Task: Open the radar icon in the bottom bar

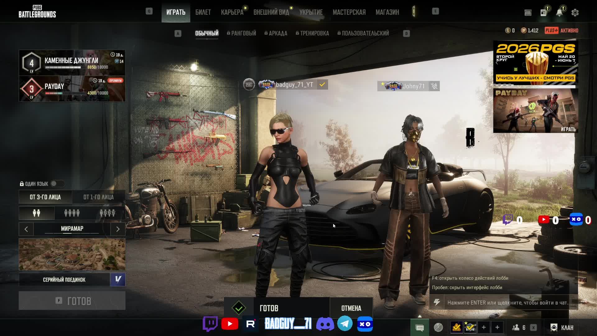Action: (x=438, y=327)
